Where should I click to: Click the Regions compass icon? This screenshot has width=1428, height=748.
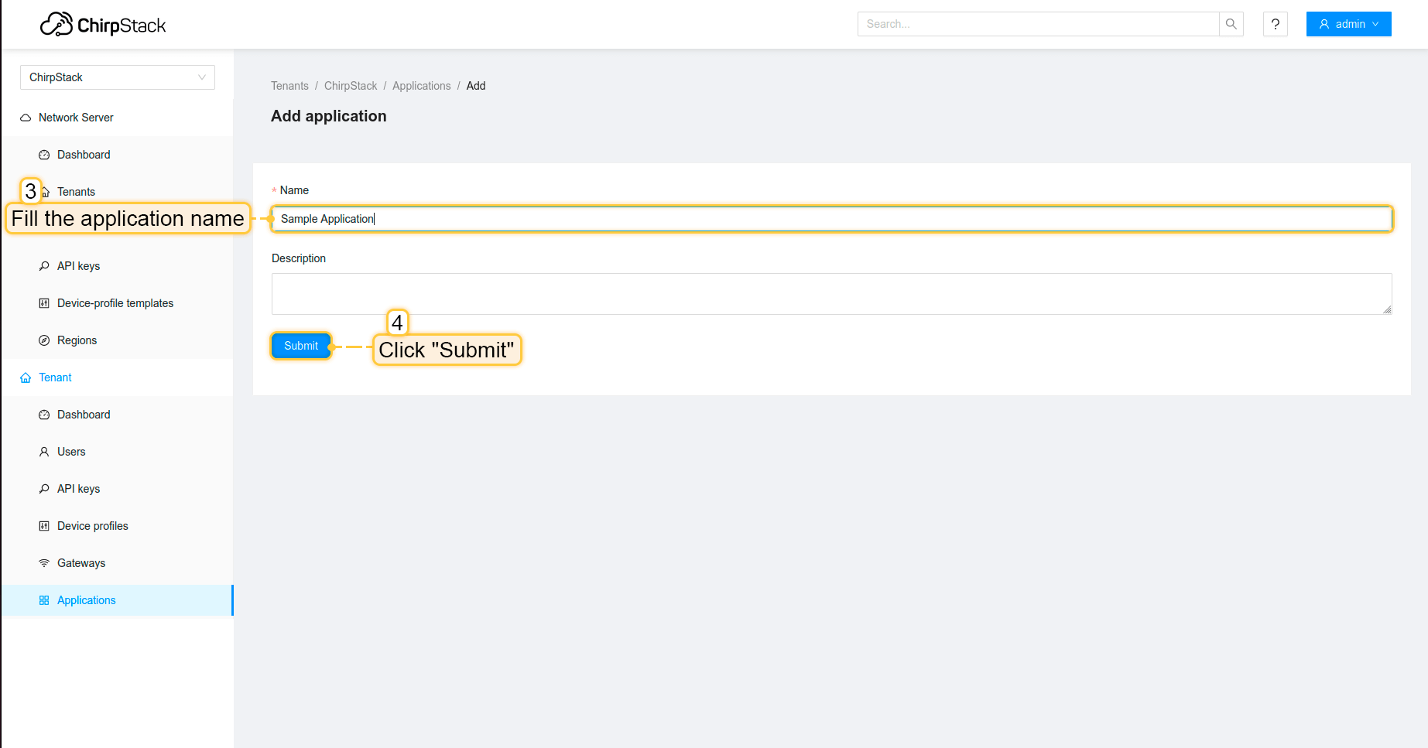(x=44, y=340)
